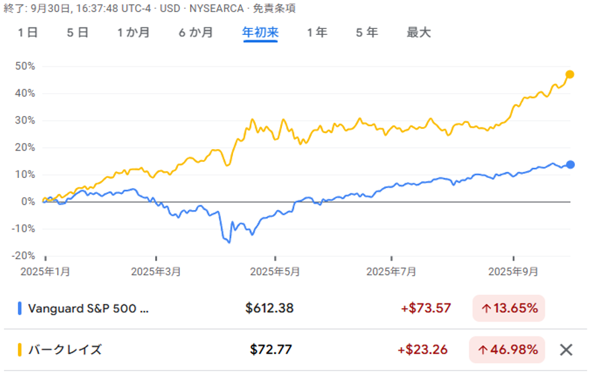Screen dimensions: 595x378
Task: Click the blue endpoint dot on chart
Action: tap(570, 164)
